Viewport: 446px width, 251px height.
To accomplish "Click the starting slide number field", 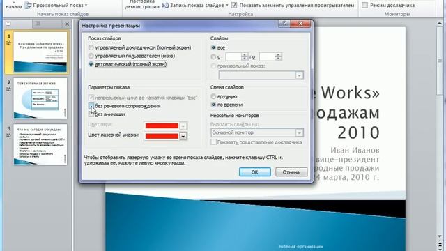I will tap(233, 57).
